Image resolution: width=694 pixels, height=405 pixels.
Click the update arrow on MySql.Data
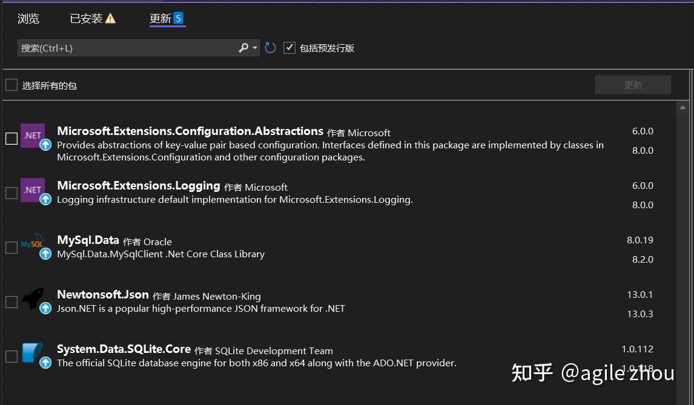(45, 254)
